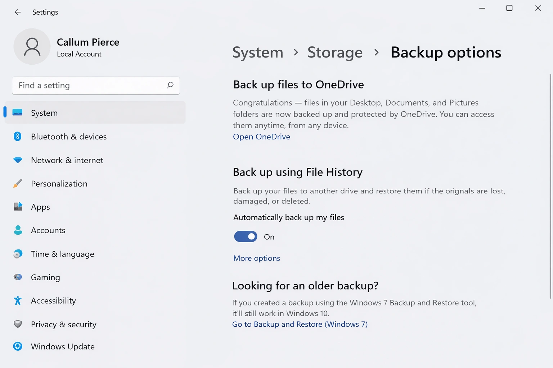Click the back arrow

coord(17,12)
